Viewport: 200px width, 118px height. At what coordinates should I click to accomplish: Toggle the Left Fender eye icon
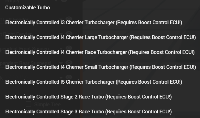coord(69,19)
